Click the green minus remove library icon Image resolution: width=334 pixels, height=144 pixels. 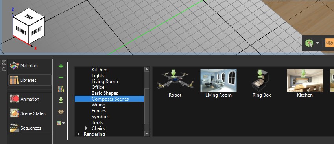[x=61, y=77]
